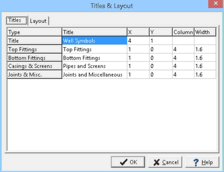Click Y value in Joints & Misc. row

tap(161, 74)
